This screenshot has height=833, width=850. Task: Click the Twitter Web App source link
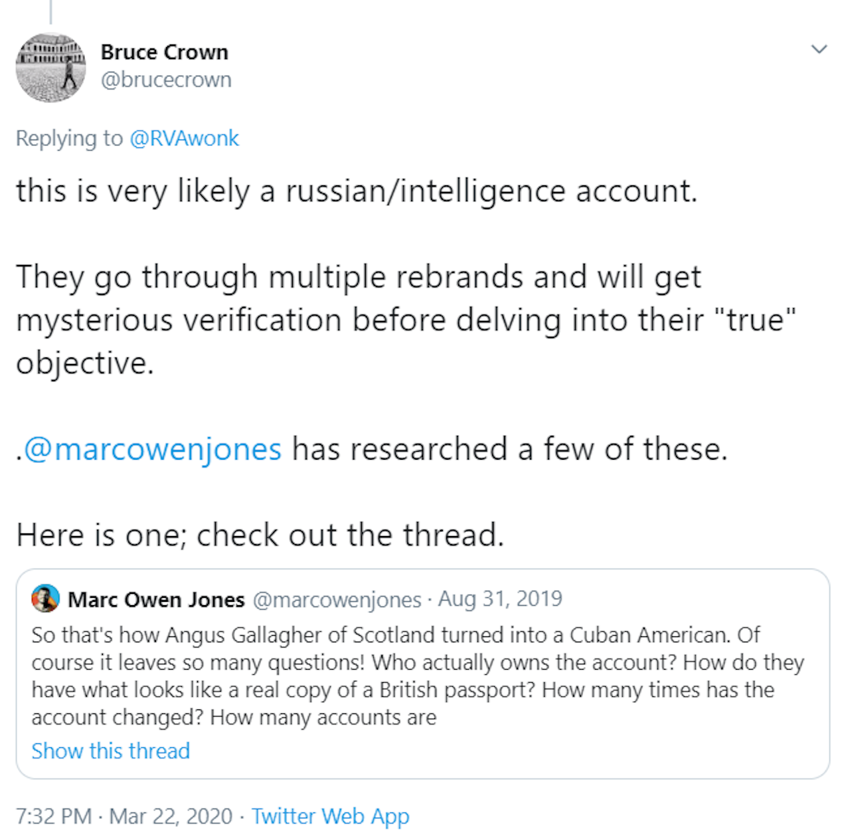pyautogui.click(x=330, y=816)
